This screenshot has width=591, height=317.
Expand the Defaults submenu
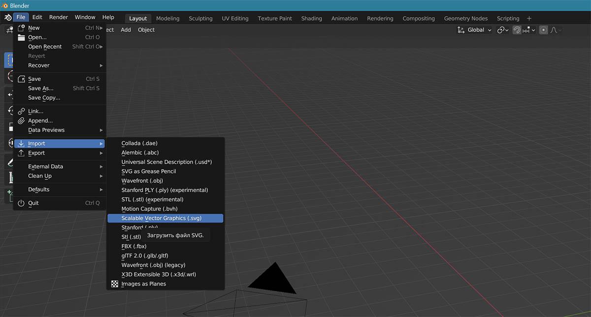[x=60, y=190]
